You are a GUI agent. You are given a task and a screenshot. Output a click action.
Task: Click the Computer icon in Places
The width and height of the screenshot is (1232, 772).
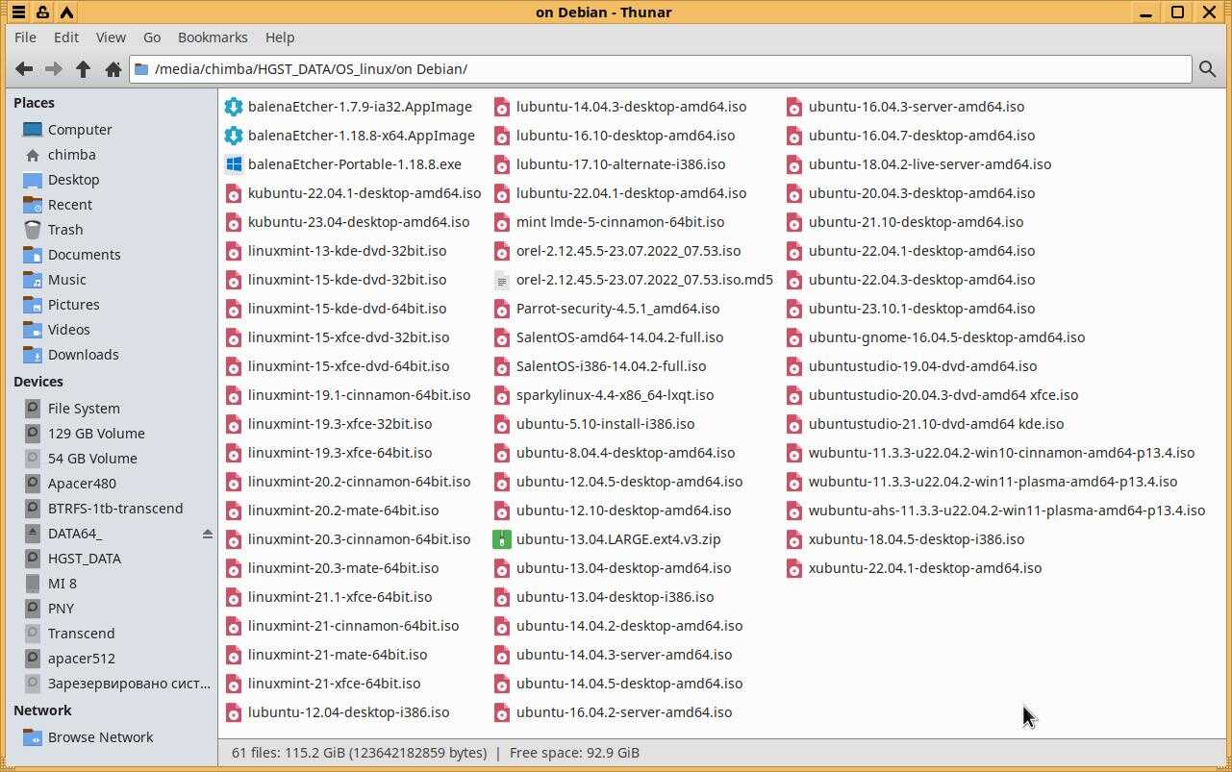coord(33,130)
